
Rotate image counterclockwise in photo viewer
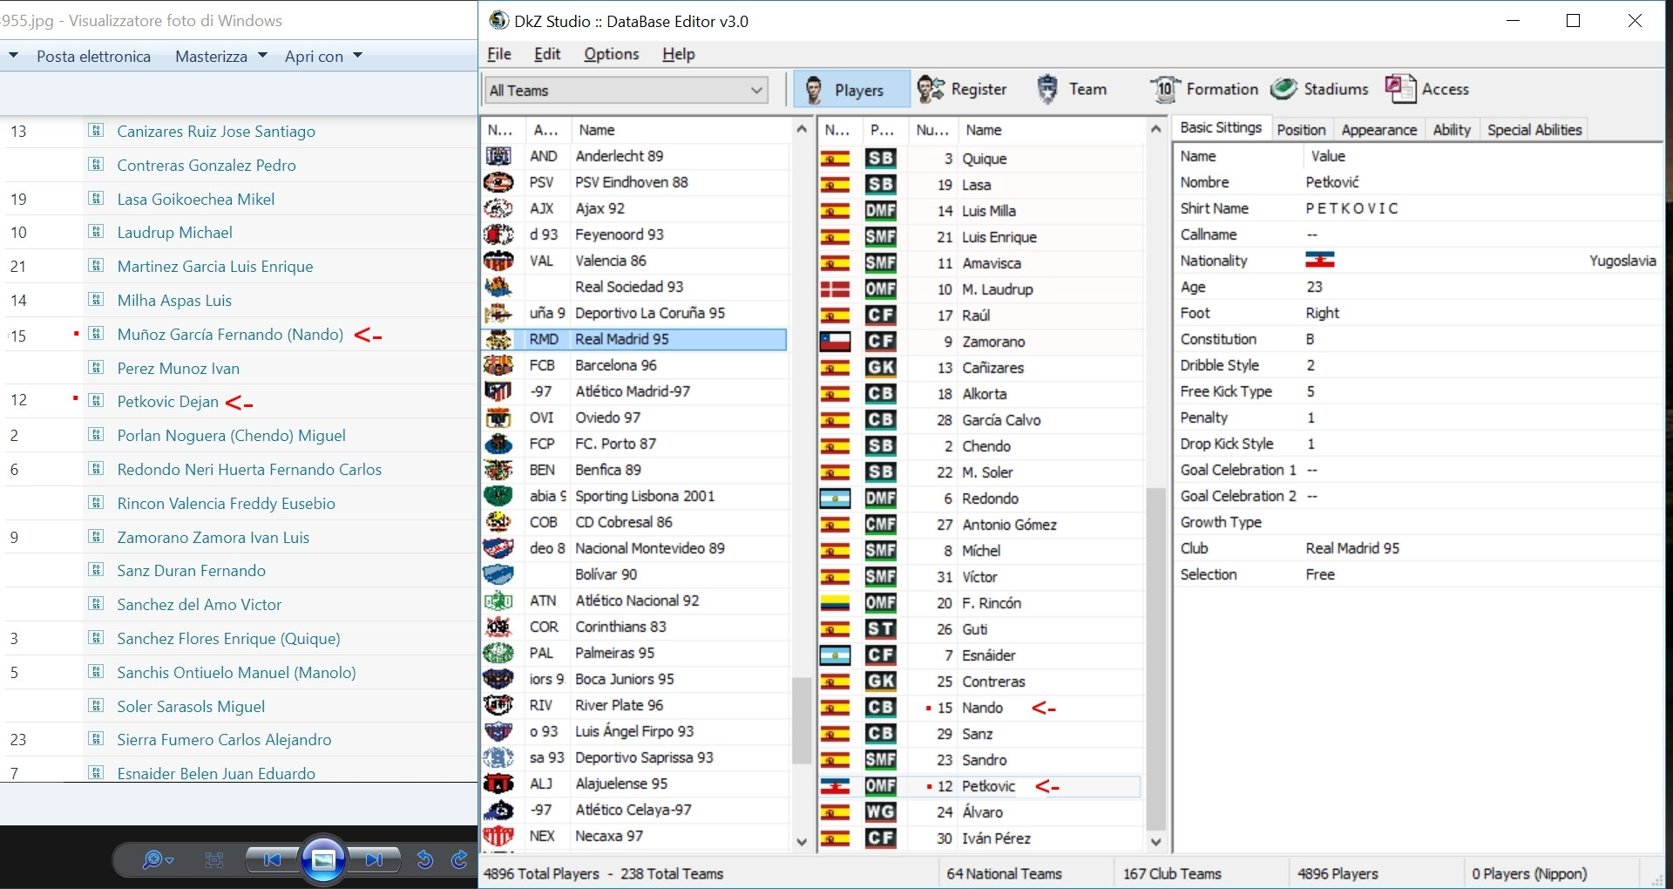tap(425, 860)
